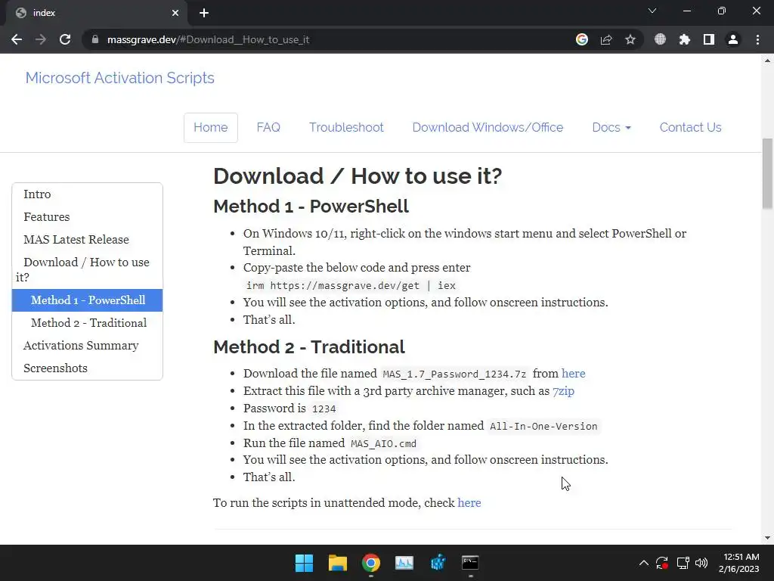
Task: Open the Extensions puzzle icon
Action: [684, 39]
